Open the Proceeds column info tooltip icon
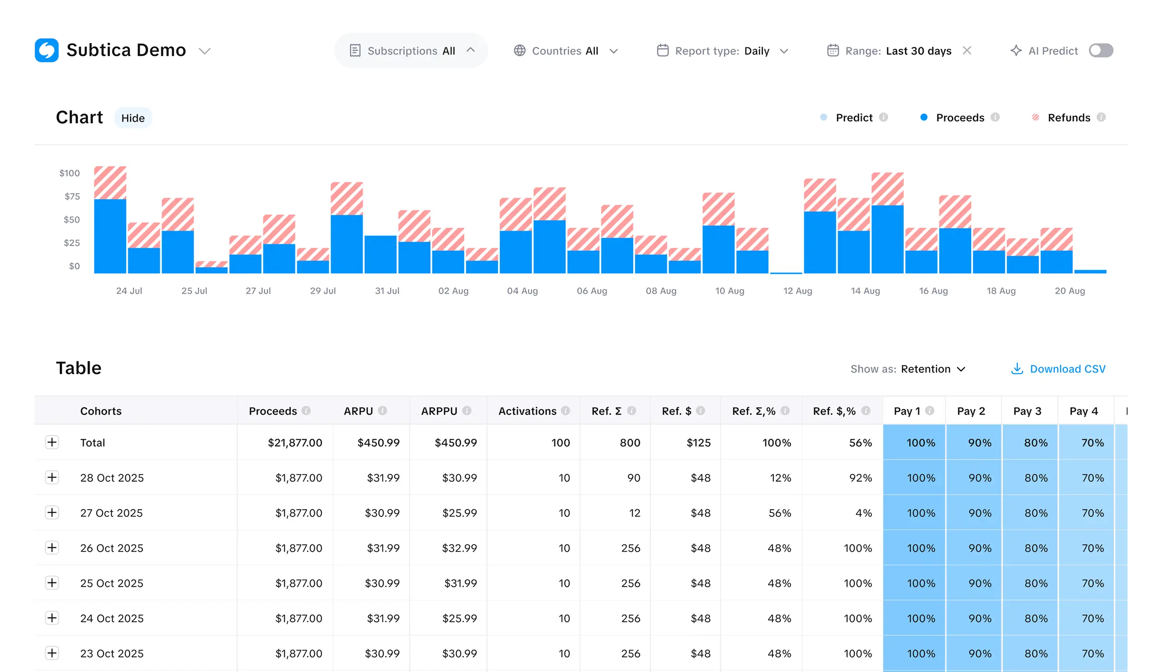 point(307,411)
